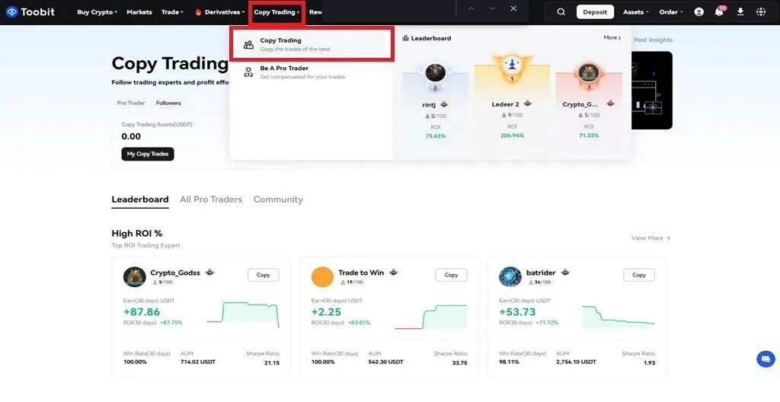
Task: Expand the Assets dropdown
Action: tap(636, 12)
